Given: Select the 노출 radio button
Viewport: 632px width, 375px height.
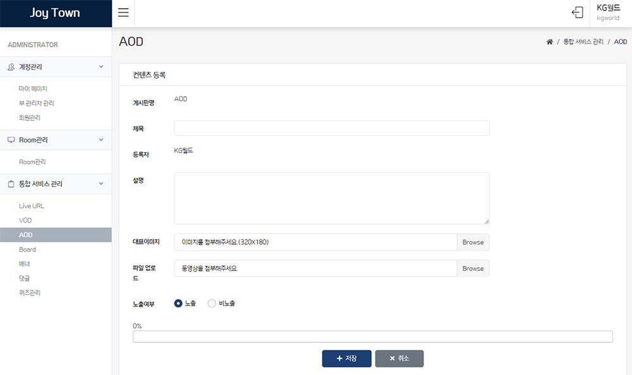Looking at the screenshot, I should pyautogui.click(x=178, y=304).
